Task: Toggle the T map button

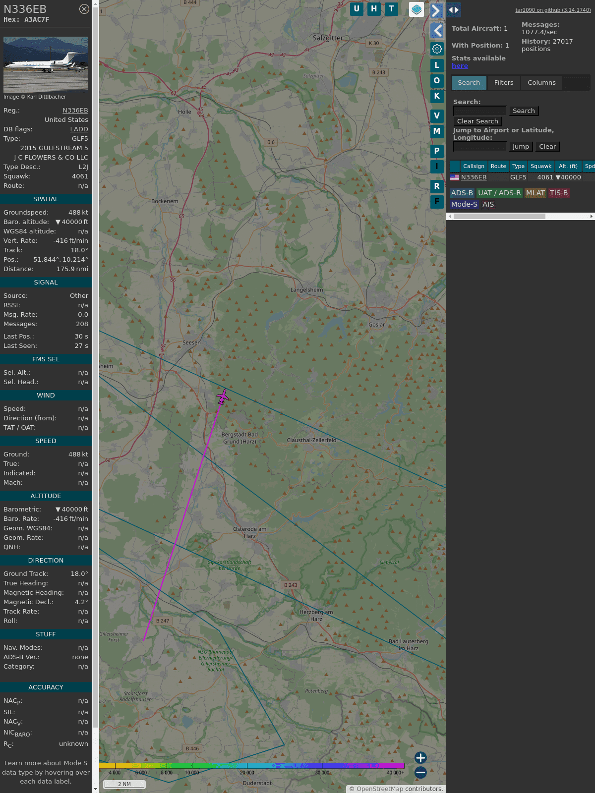Action: point(392,9)
